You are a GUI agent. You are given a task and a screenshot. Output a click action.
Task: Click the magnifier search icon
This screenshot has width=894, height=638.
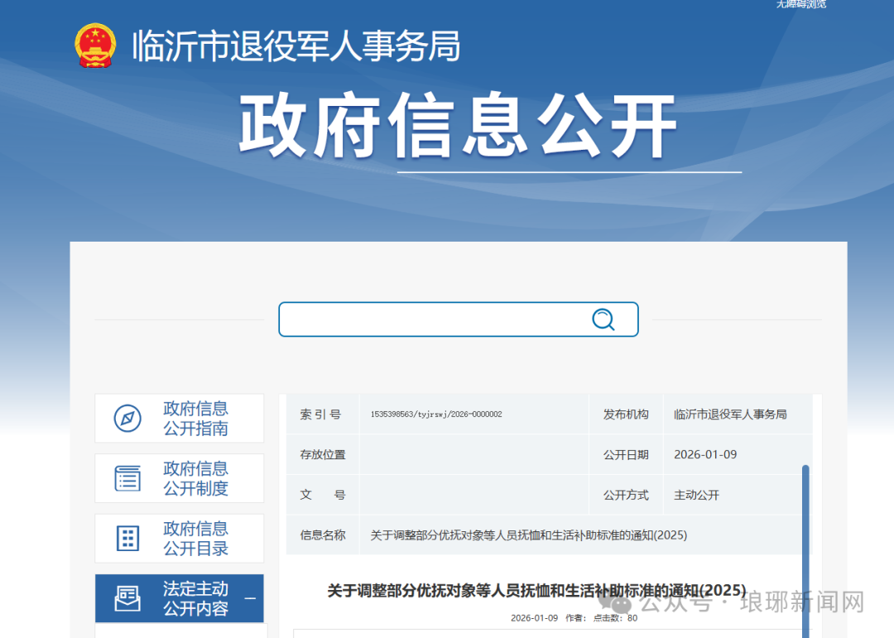(x=603, y=319)
